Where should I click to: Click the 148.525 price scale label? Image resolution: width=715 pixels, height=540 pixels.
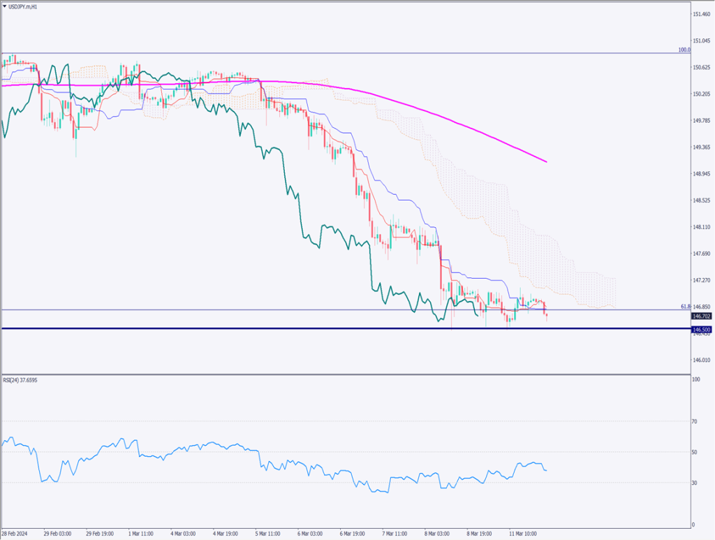coord(701,200)
